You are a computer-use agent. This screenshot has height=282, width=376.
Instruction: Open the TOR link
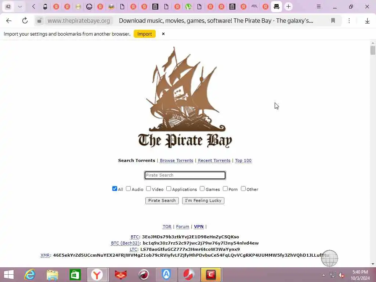167,227
